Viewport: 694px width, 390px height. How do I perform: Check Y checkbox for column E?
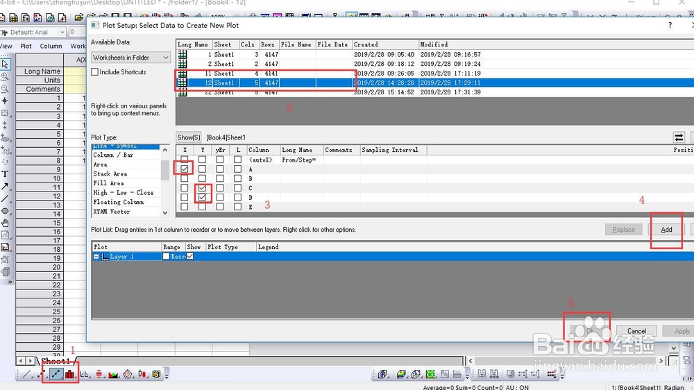tap(202, 207)
